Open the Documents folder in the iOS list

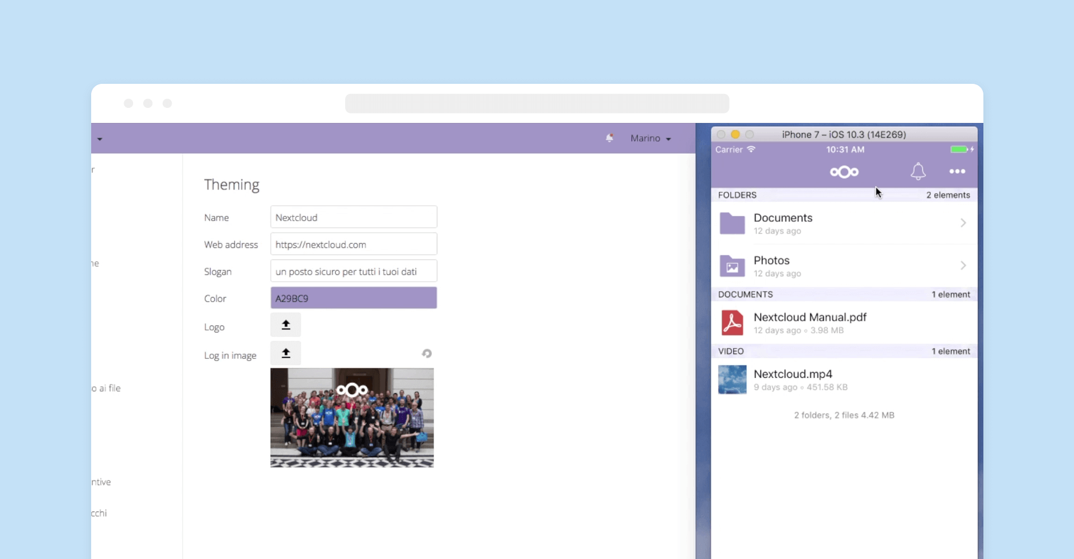pyautogui.click(x=783, y=223)
